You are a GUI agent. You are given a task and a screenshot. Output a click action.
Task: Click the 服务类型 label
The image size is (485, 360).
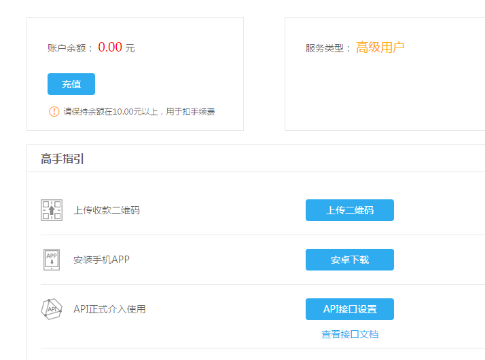329,48
